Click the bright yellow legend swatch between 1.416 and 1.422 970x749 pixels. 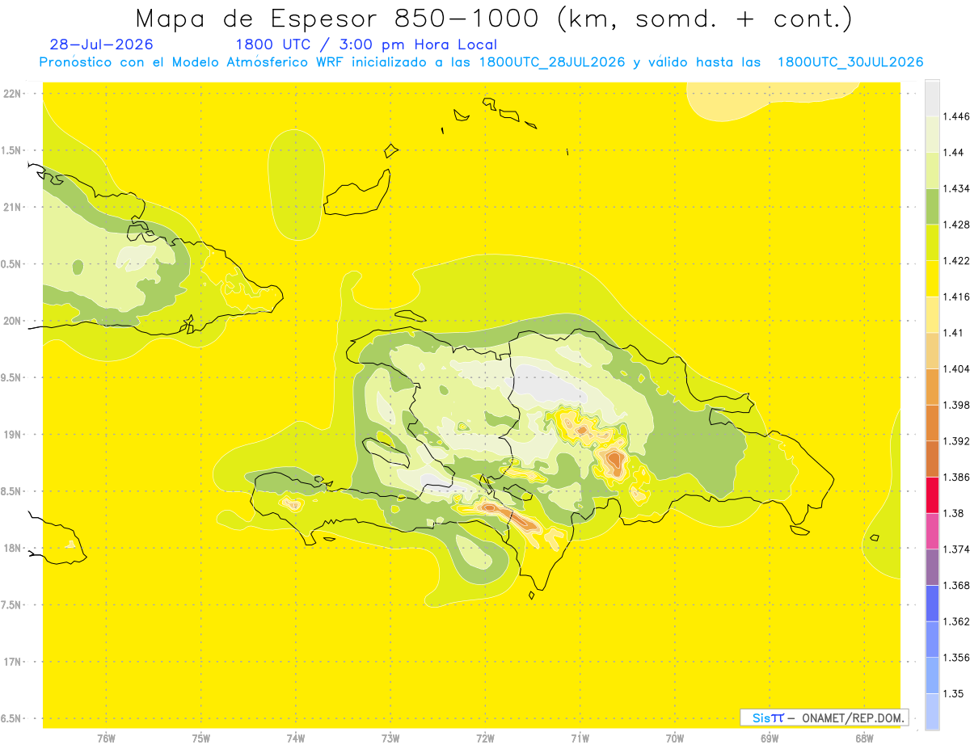(x=932, y=278)
